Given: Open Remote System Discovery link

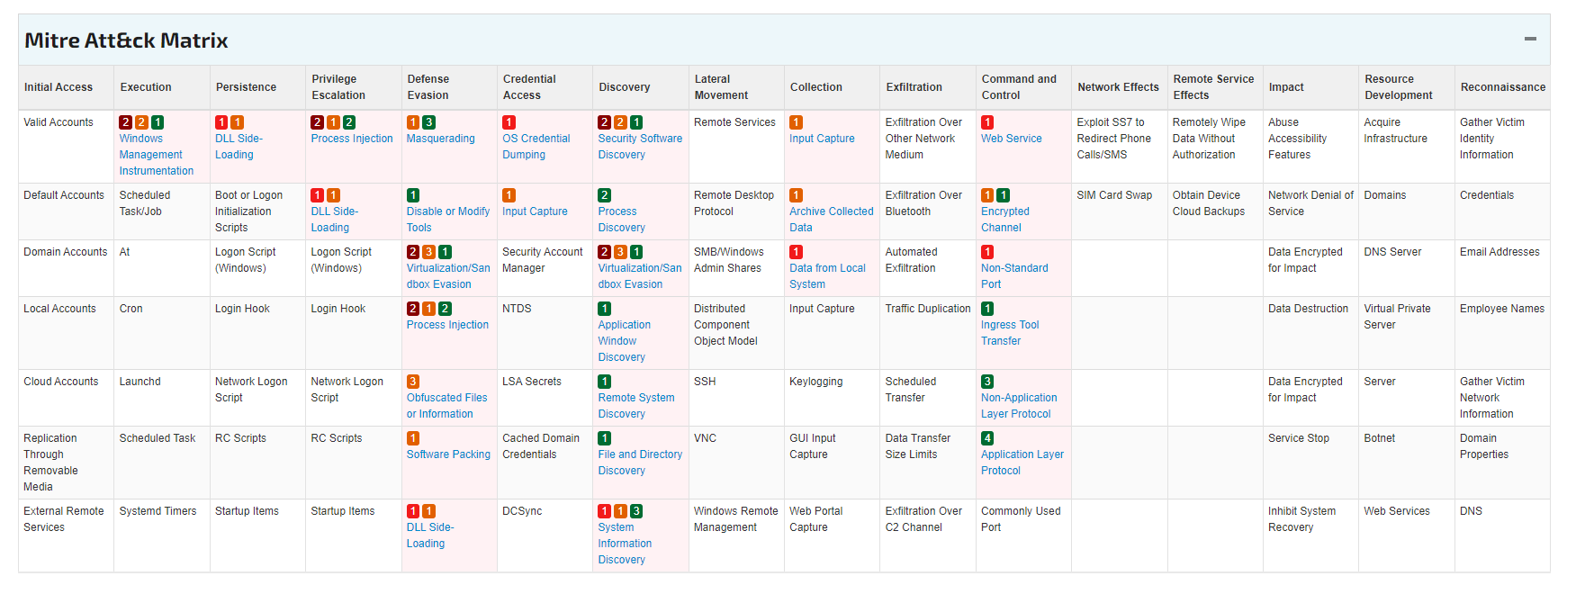Looking at the screenshot, I should tap(636, 406).
